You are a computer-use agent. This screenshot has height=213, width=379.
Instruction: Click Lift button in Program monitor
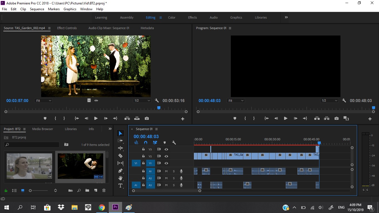point(317,118)
